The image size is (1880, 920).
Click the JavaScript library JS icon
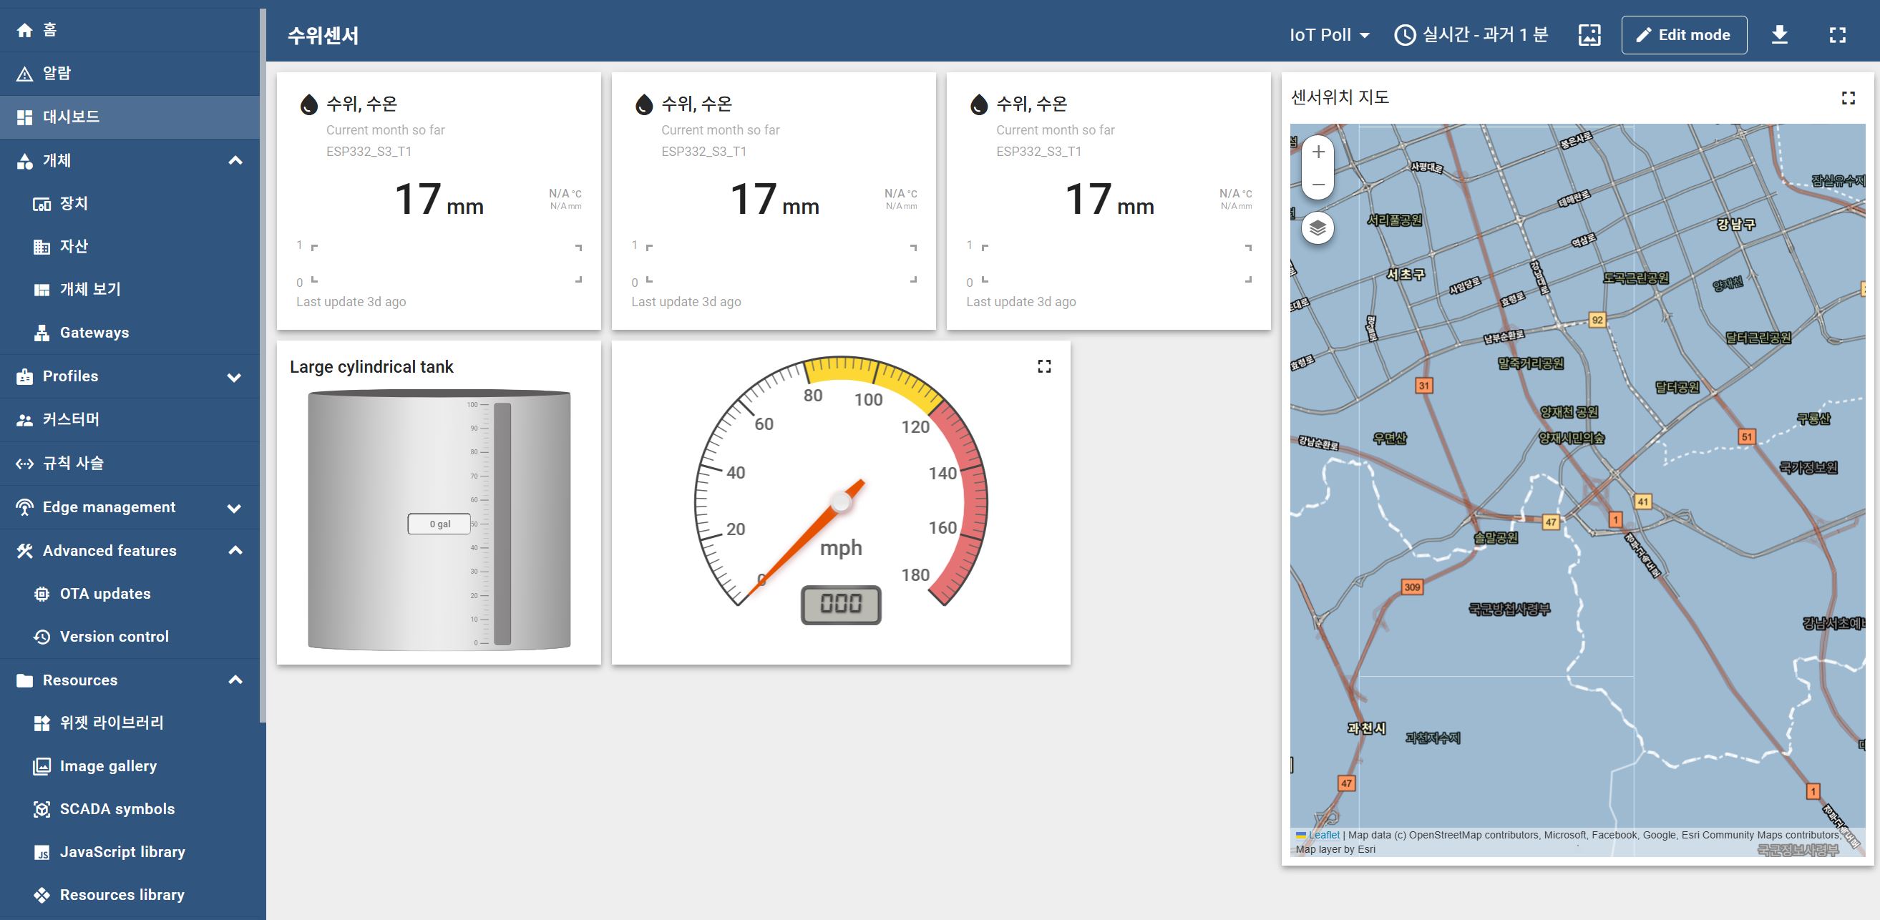tap(42, 852)
